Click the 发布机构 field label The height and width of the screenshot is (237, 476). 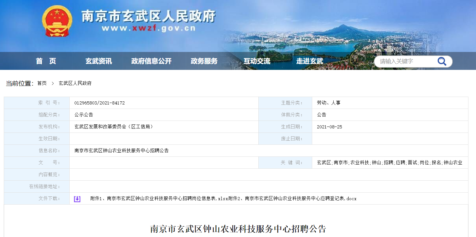click(x=49, y=127)
